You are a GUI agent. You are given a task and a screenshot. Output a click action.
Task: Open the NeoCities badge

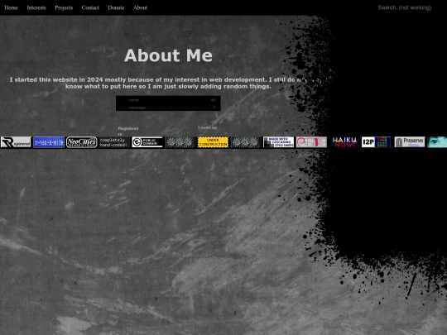tap(81, 142)
